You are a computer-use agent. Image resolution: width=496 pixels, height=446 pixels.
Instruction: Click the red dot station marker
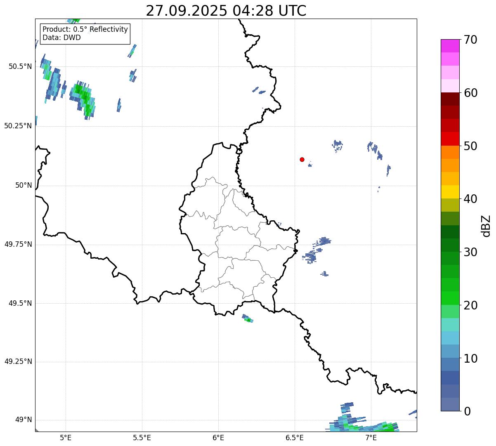pyautogui.click(x=302, y=160)
